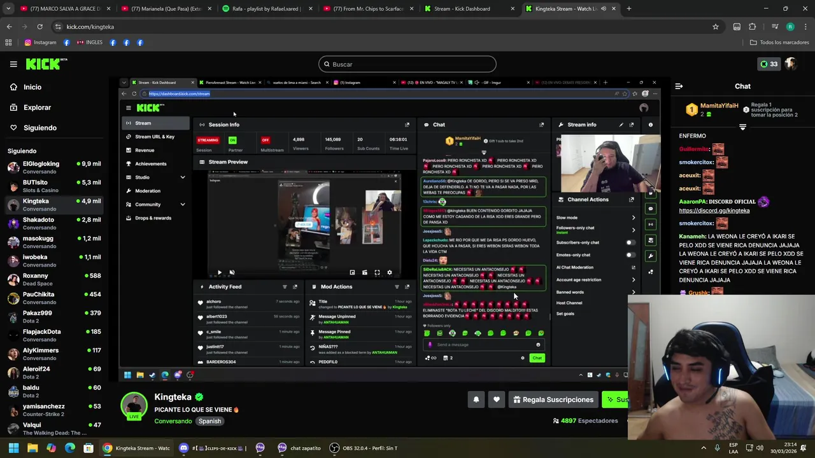The height and width of the screenshot is (458, 815).
Task: Go to the Kick logo homepage
Action: click(46, 64)
